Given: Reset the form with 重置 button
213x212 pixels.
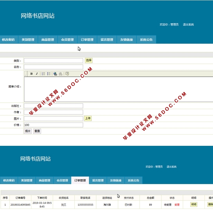Looking at the screenshot, I should coord(37,131).
